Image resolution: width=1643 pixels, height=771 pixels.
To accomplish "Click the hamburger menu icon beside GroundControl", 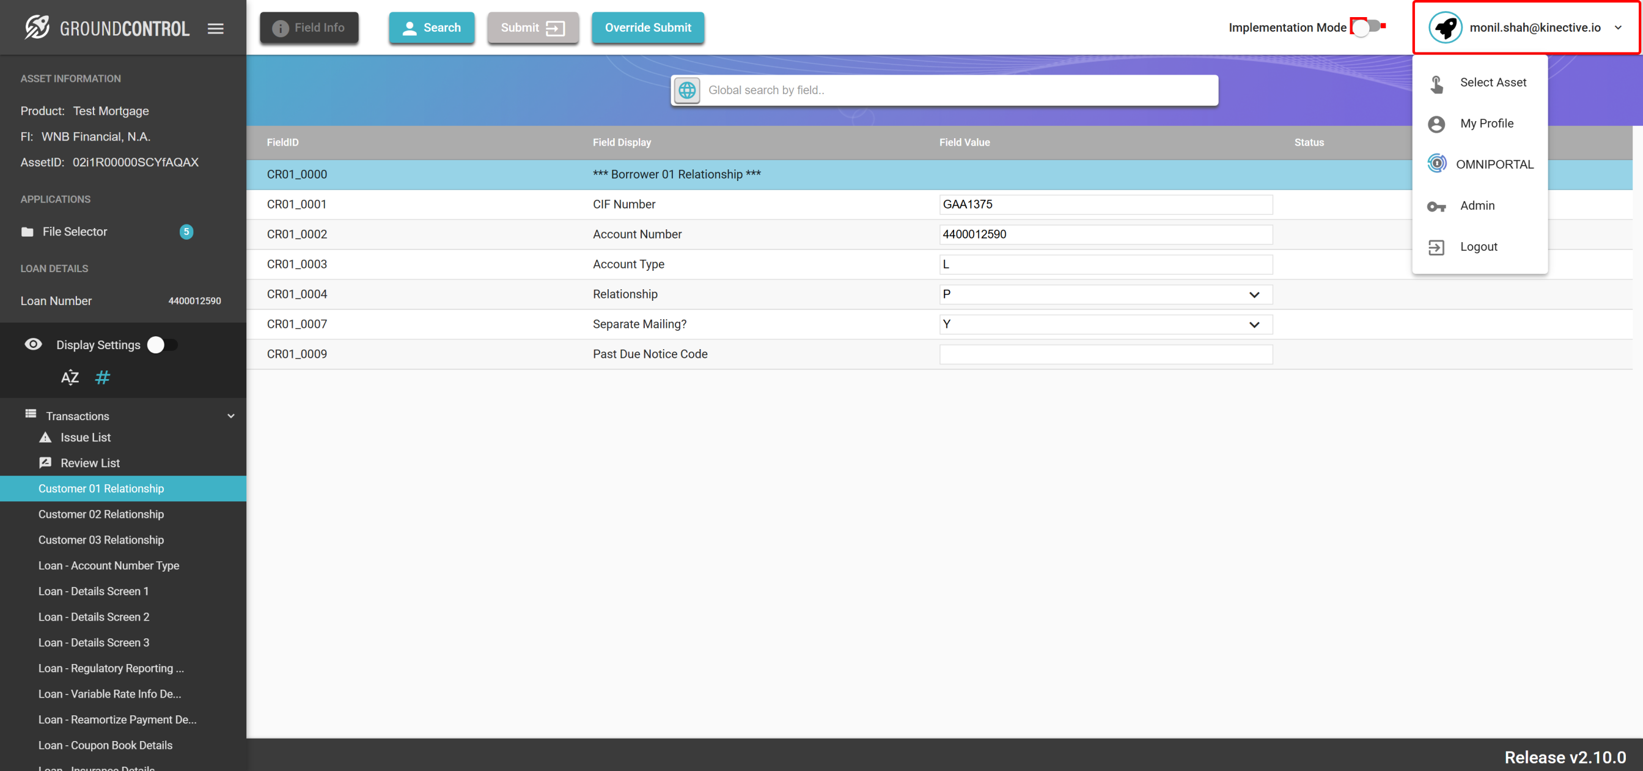I will [216, 28].
